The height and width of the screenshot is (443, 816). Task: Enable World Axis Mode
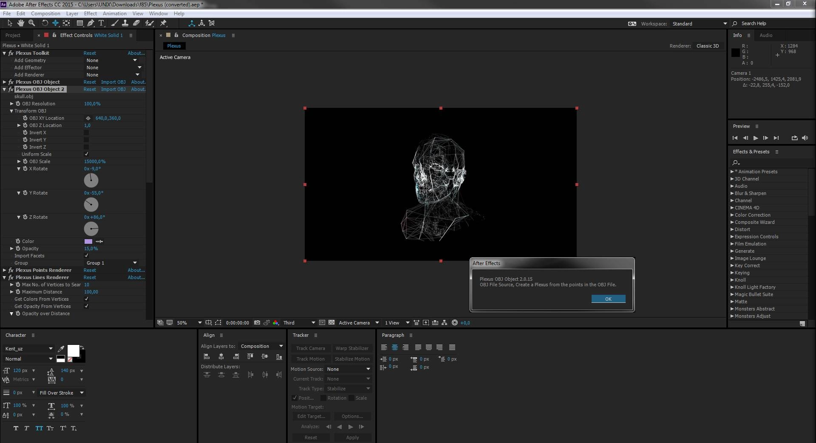click(x=201, y=23)
